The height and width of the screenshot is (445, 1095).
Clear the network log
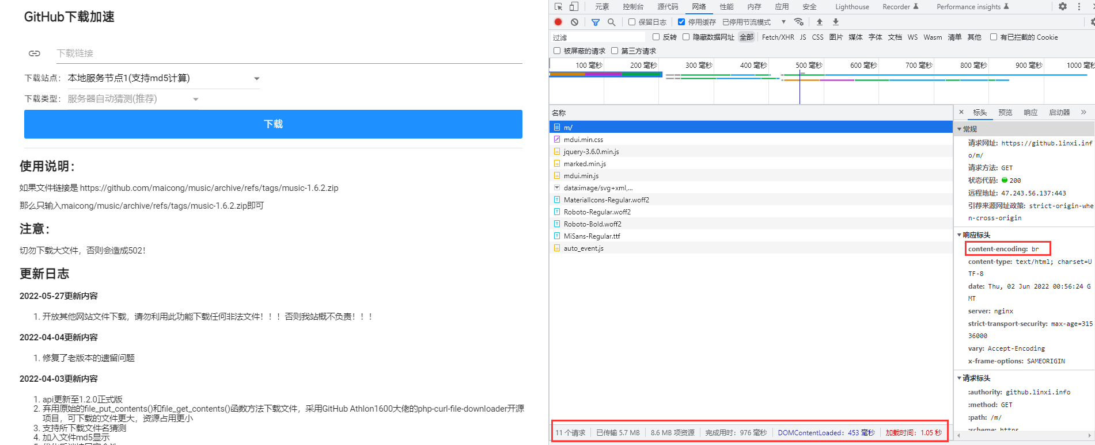click(574, 22)
